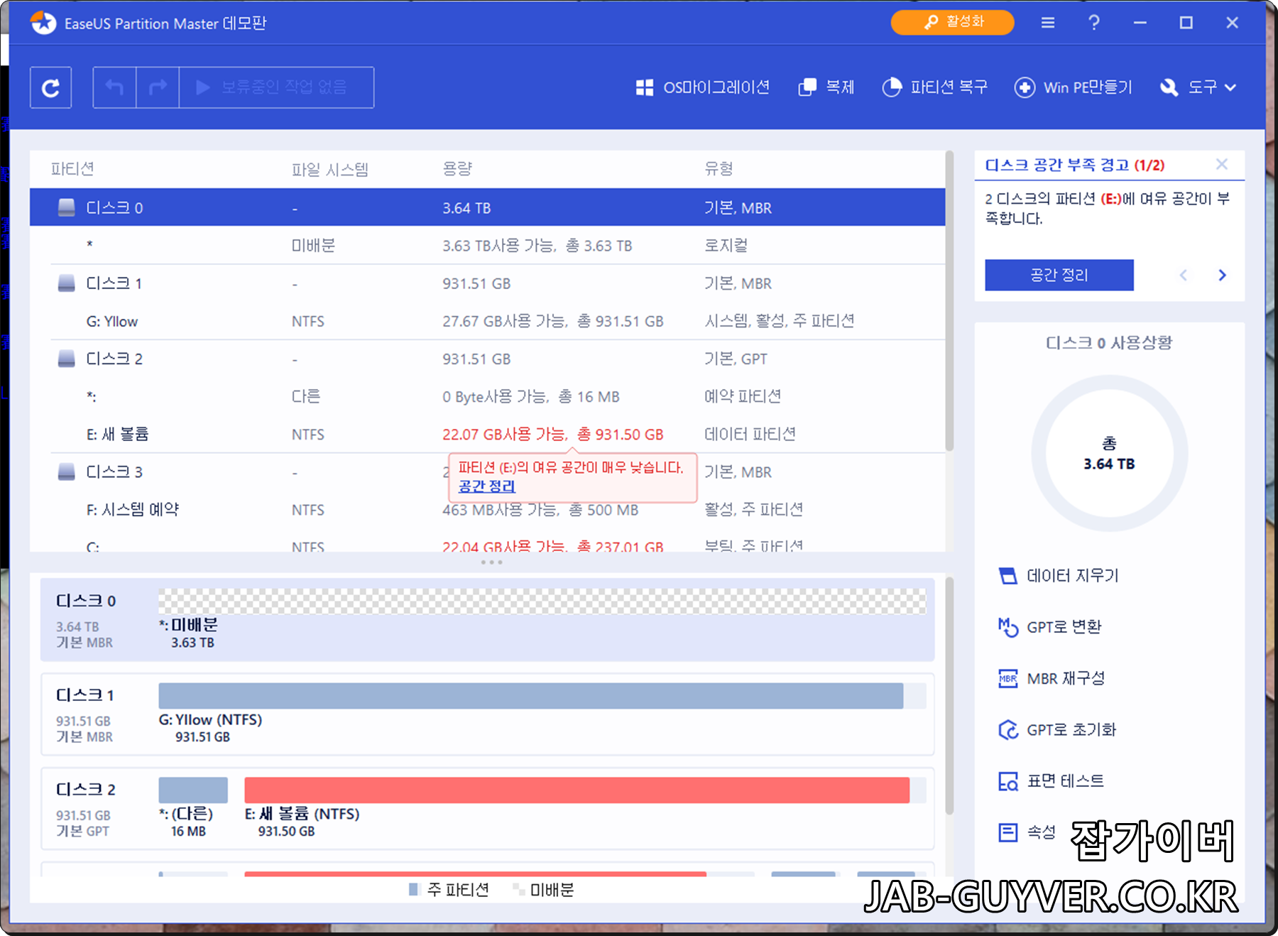
Task: Open Win PE만들기 tool
Action: pos(1073,87)
